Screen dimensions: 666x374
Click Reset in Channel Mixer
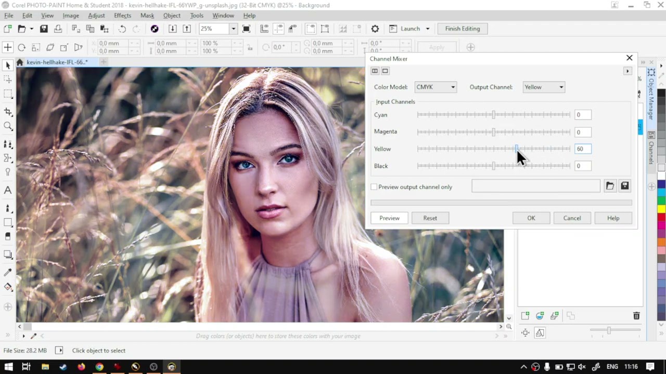[x=430, y=218]
